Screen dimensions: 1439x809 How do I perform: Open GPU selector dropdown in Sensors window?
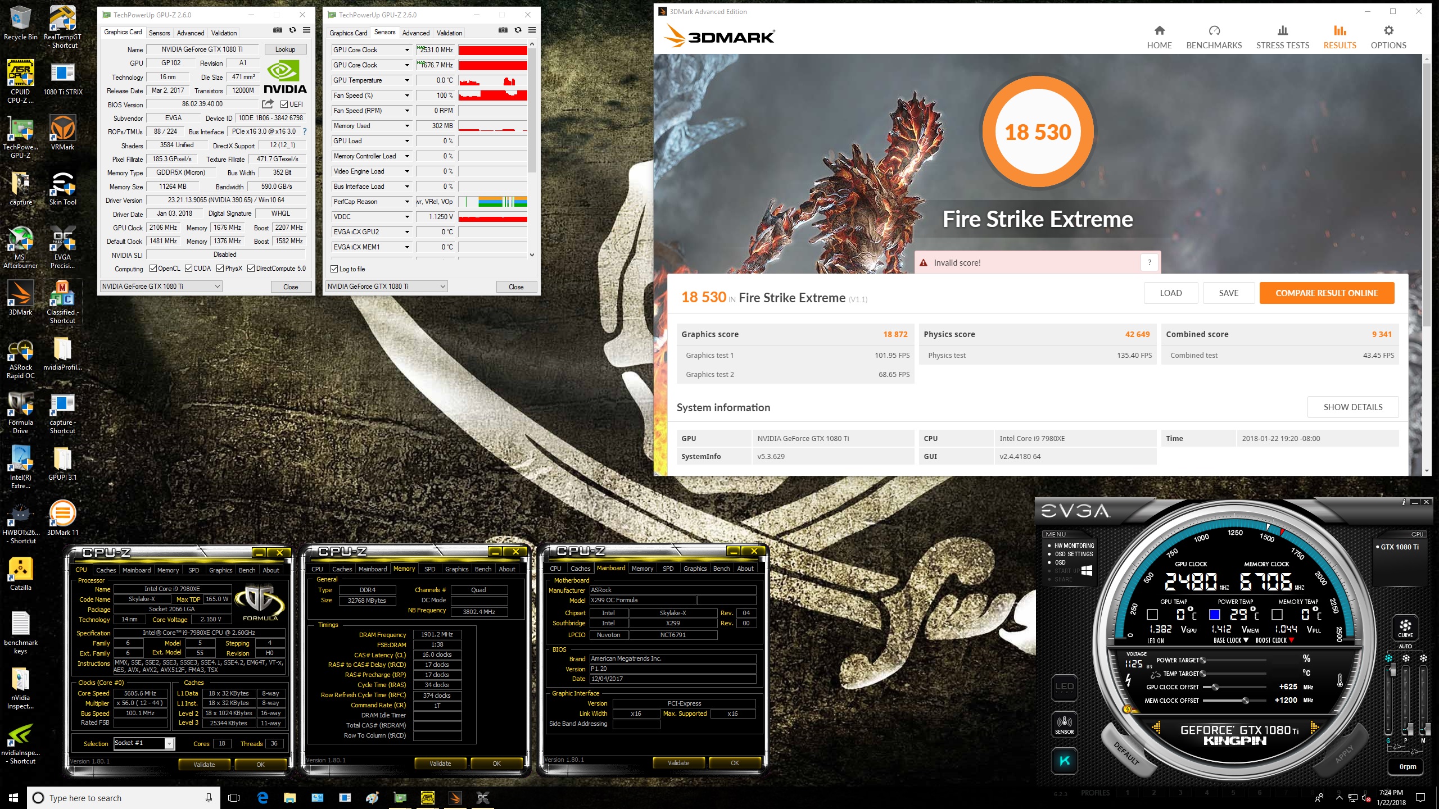click(x=387, y=287)
